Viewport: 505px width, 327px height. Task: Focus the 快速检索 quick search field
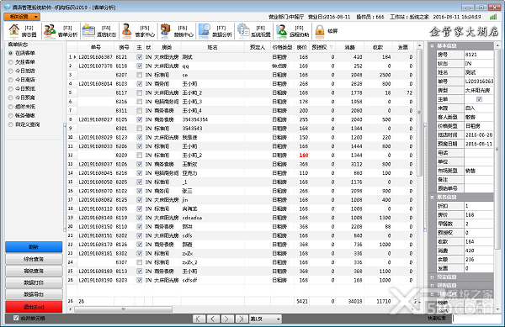476,319
